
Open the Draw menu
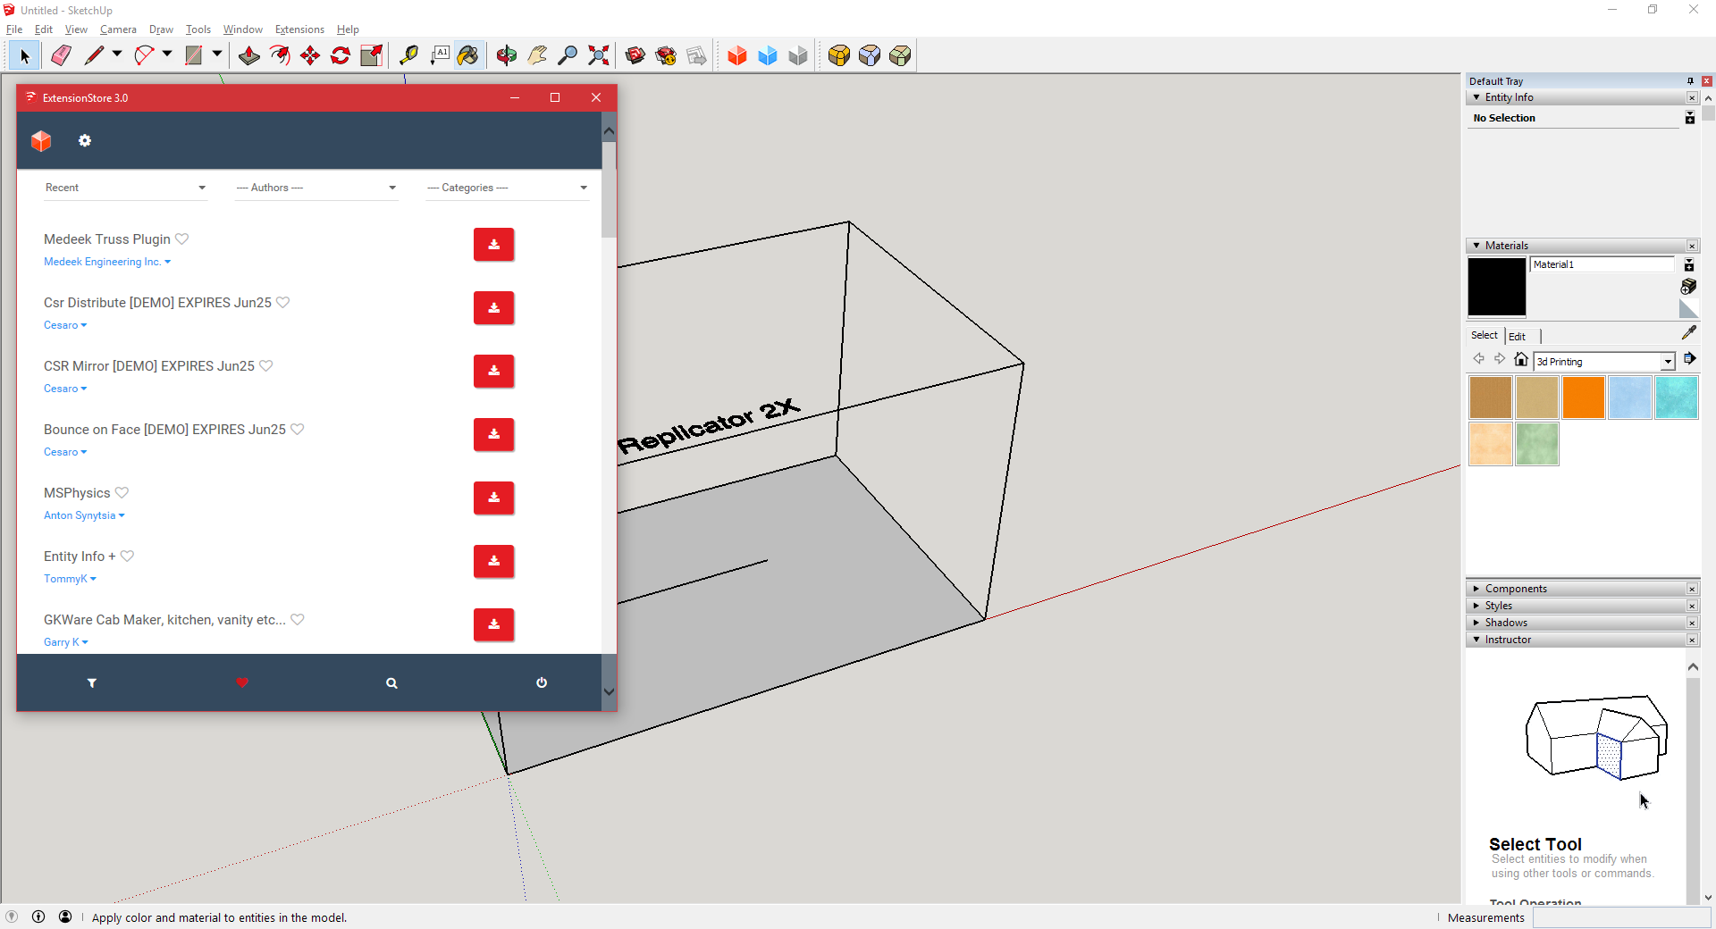point(161,29)
